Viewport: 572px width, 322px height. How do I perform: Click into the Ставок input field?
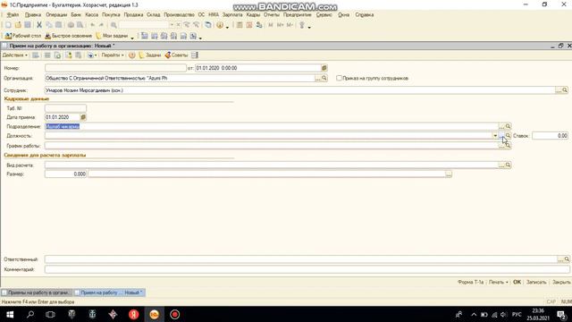pos(551,136)
